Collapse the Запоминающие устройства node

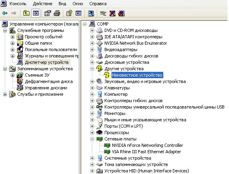tap(5, 69)
